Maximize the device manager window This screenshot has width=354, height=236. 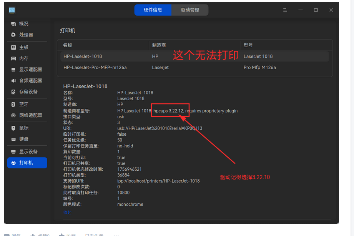pyautogui.click(x=316, y=10)
